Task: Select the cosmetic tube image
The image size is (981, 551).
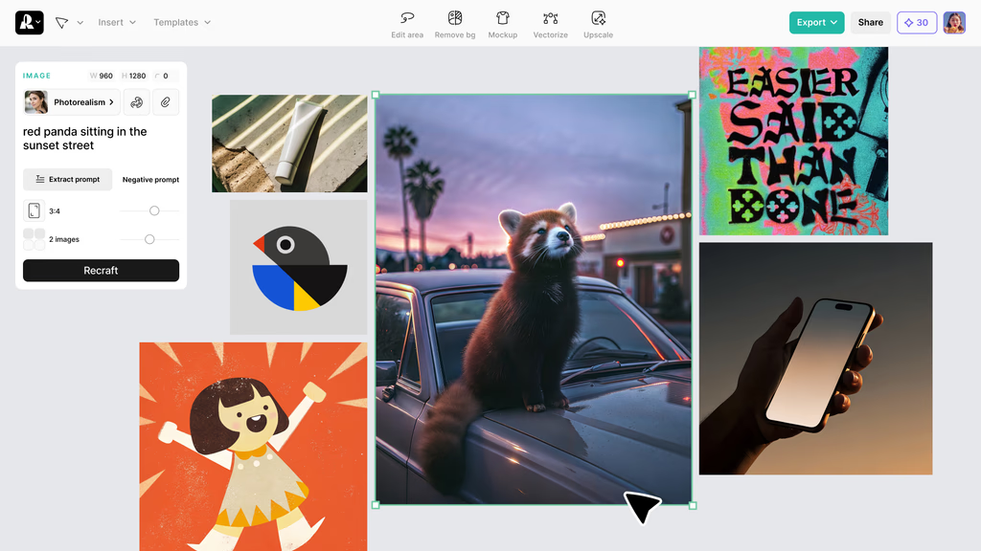Action: [289, 143]
